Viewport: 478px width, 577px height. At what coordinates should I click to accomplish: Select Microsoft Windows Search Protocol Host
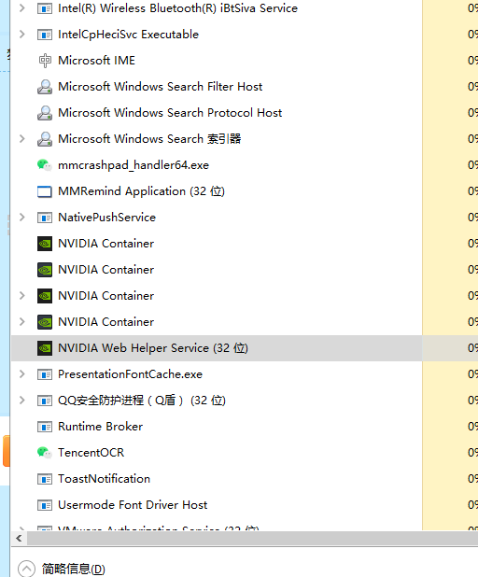pyautogui.click(x=170, y=113)
